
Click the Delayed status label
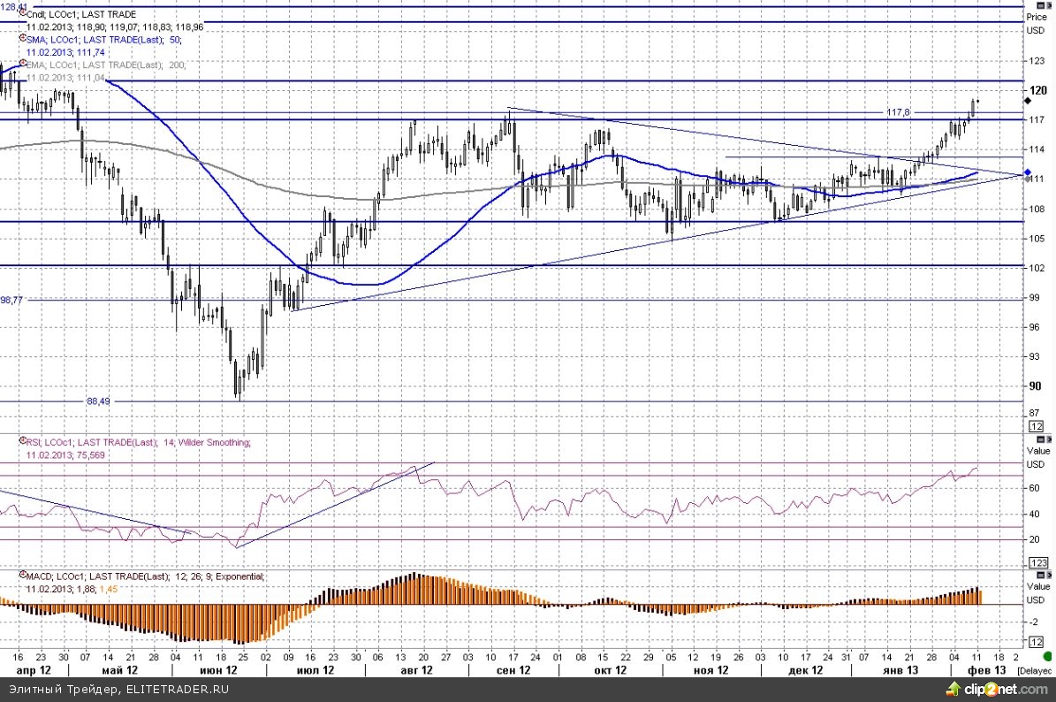(1036, 671)
